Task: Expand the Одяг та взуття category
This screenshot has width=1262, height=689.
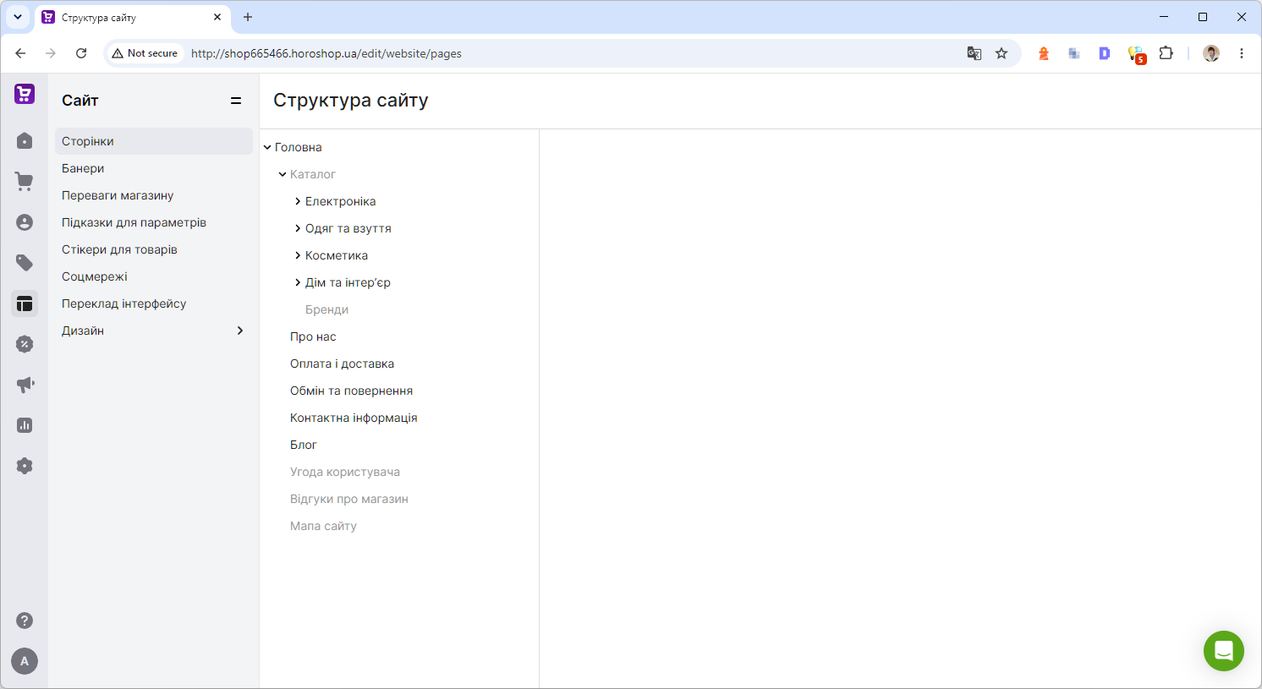Action: [x=298, y=228]
